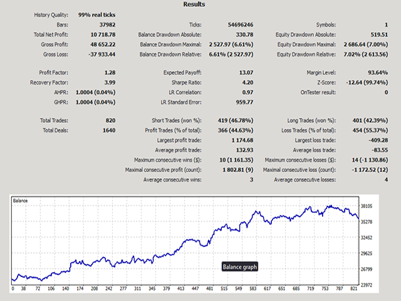The height and width of the screenshot is (301, 401).
Task: Select the Ticks value 54696246
Action: coord(241,25)
